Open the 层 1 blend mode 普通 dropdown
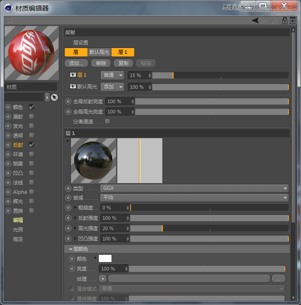This screenshot has width=301, height=305. [x=112, y=75]
